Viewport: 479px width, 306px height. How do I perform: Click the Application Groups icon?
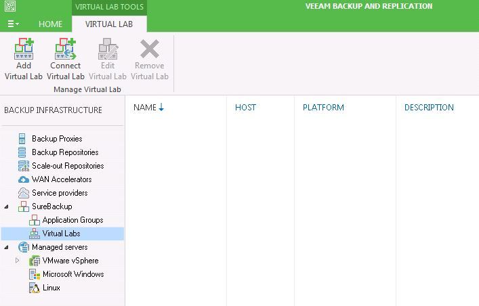pyautogui.click(x=34, y=220)
